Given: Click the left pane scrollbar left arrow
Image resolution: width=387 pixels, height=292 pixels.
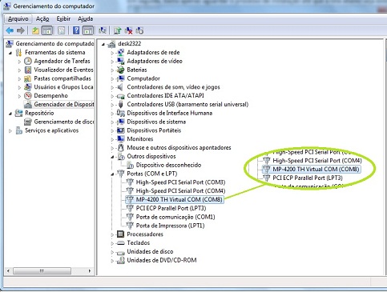Looking at the screenshot, I should tap(8, 271).
